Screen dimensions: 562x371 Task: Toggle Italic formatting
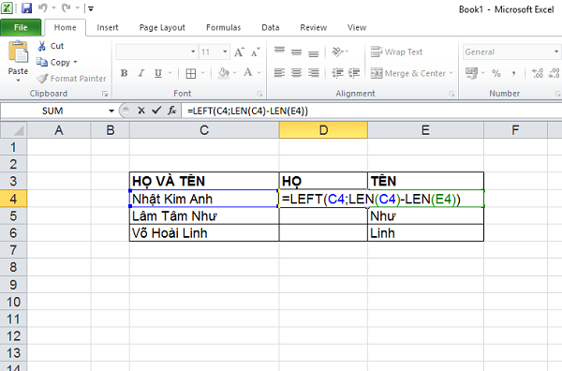141,73
